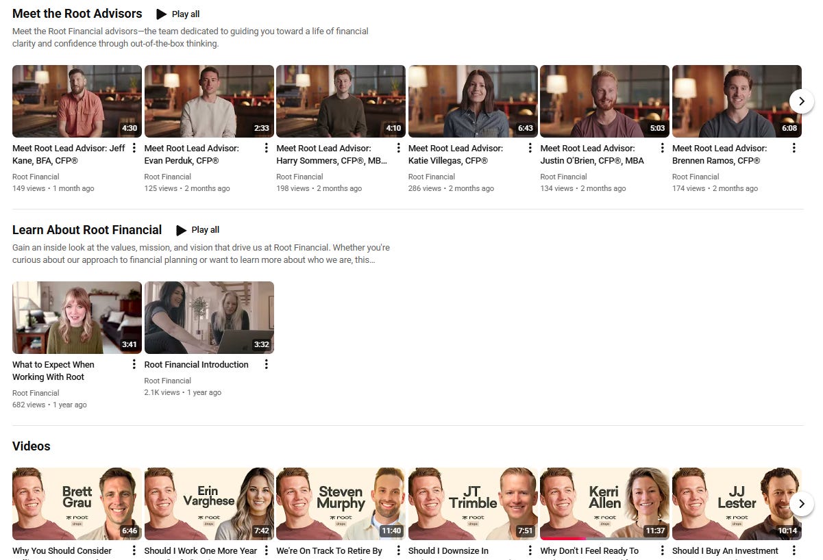Open the JT Trimble video thumbnail

pos(473,504)
